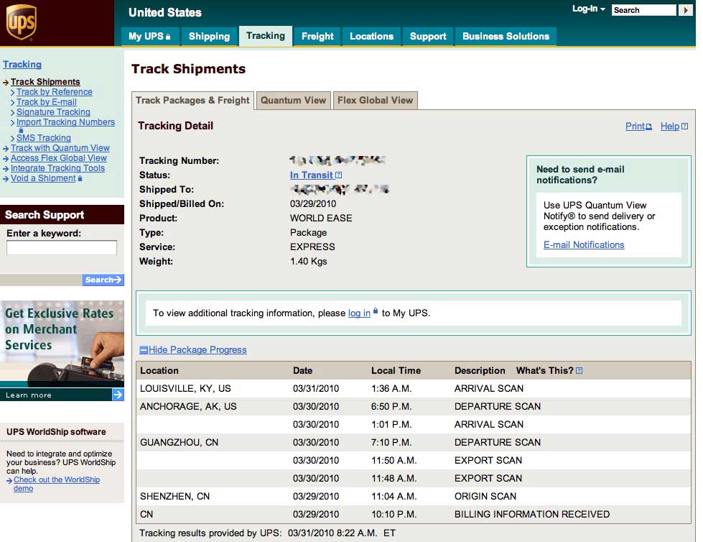Click the question icon next to Help
The height and width of the screenshot is (542, 703).
684,127
